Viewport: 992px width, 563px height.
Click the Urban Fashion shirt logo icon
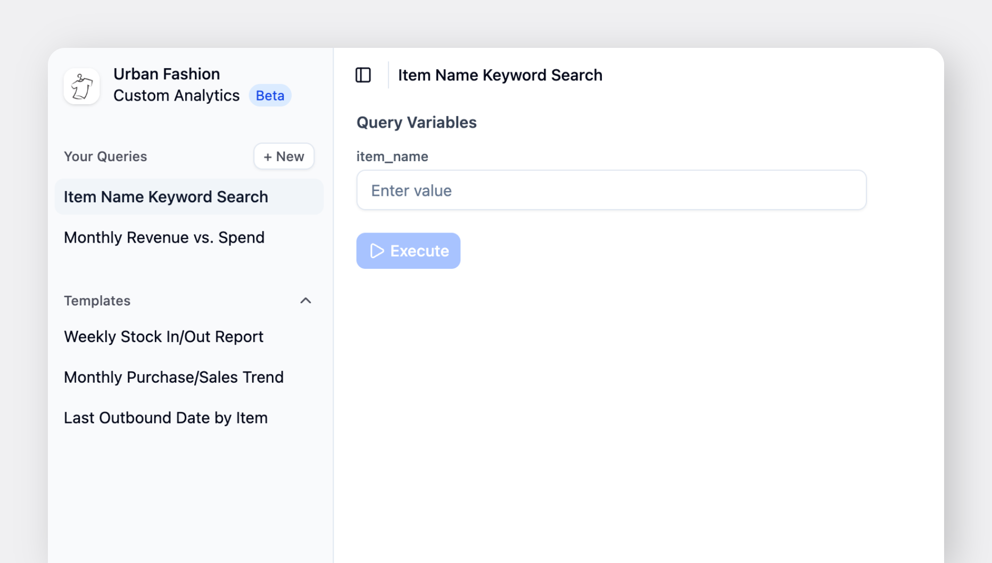pos(81,86)
